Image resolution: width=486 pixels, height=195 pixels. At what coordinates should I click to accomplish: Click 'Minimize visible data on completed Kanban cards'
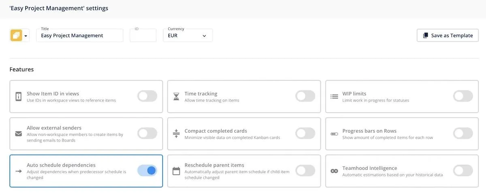click(x=232, y=138)
